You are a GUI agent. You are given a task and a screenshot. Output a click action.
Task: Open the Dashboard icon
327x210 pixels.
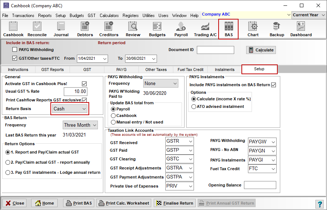[x=301, y=29]
